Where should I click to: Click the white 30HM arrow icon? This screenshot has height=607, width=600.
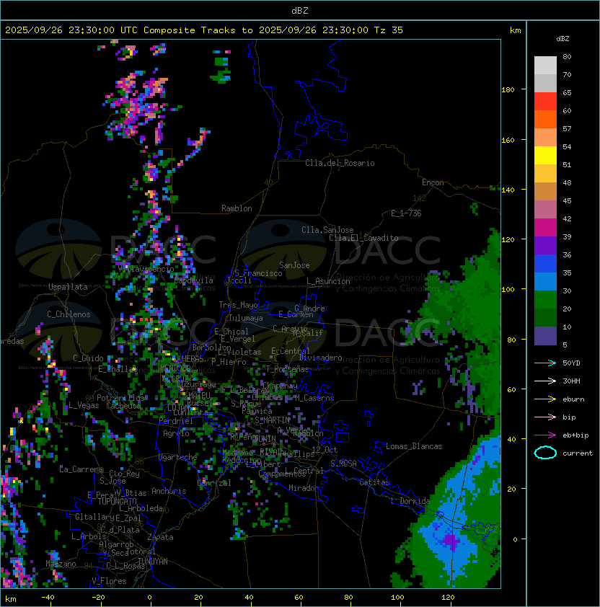[x=545, y=381]
